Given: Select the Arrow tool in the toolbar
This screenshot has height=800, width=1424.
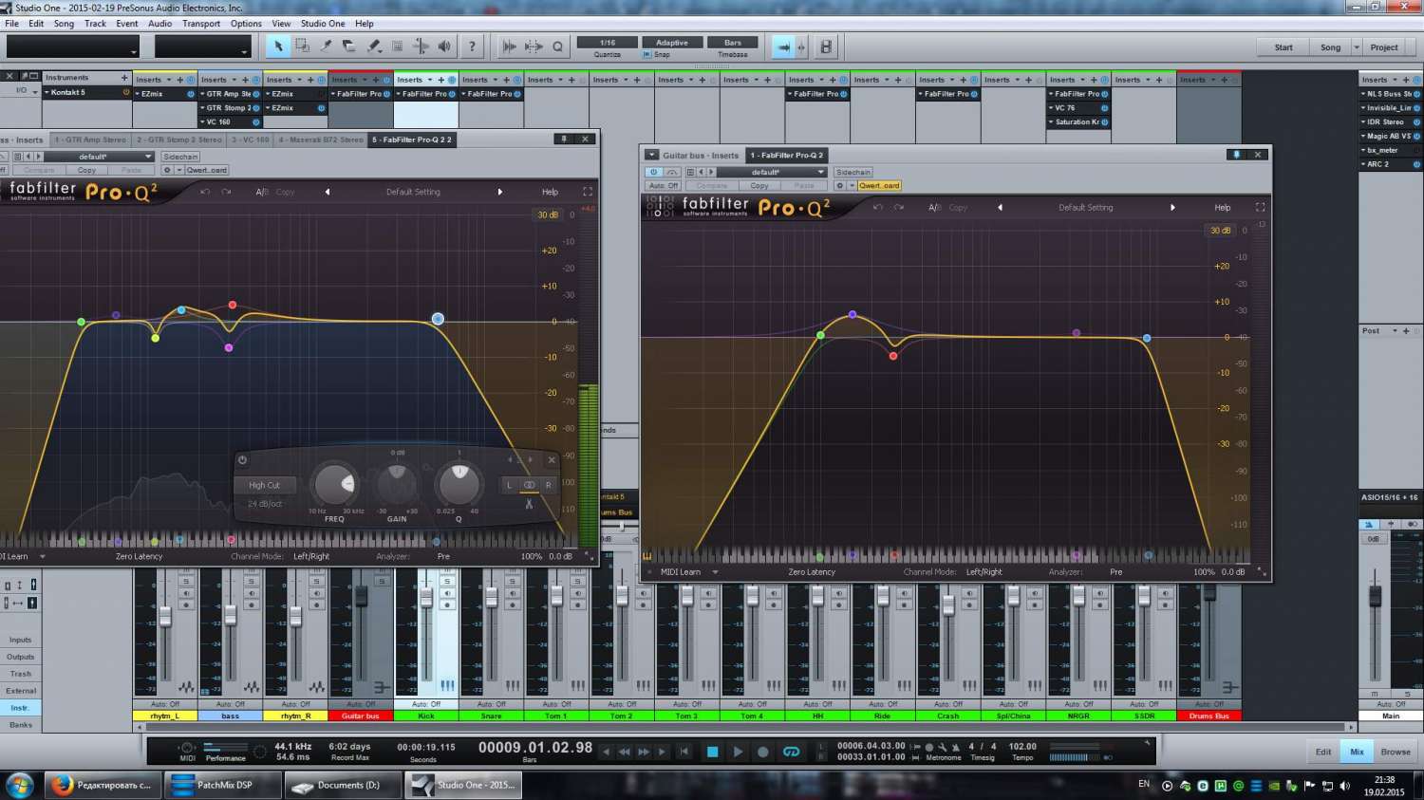Looking at the screenshot, I should (x=278, y=46).
